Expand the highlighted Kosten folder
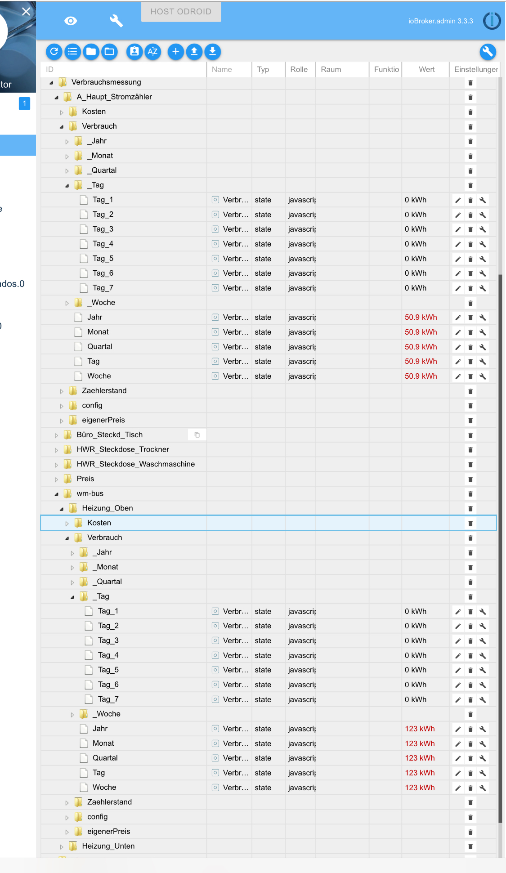The height and width of the screenshot is (873, 506). (x=67, y=523)
